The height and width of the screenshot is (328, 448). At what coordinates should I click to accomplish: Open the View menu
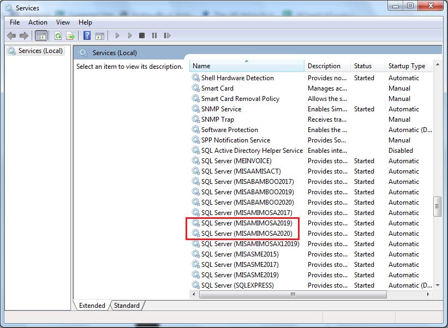coord(63,22)
